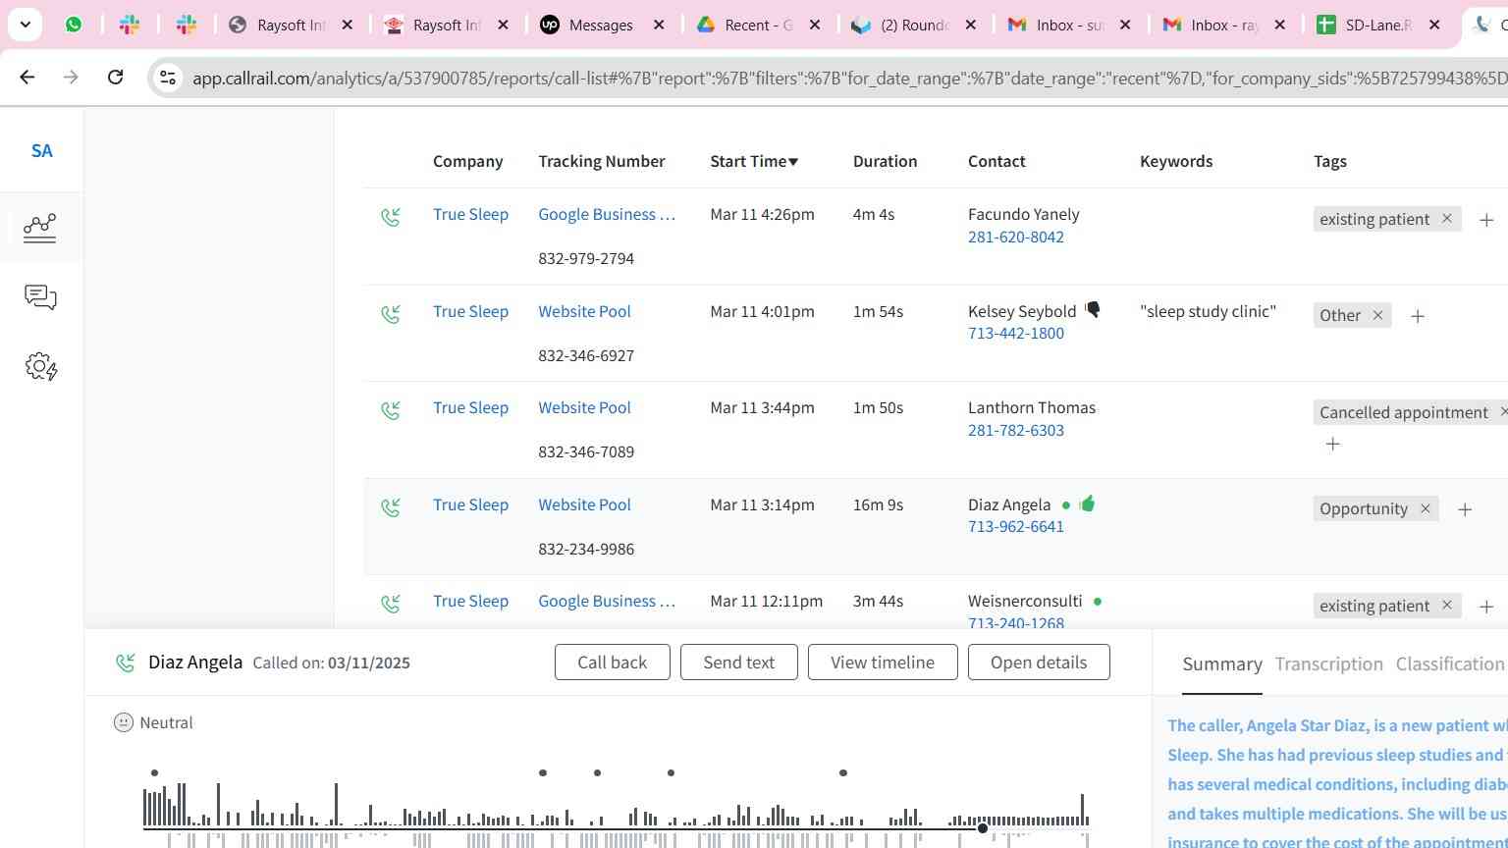Click the browser back arrow
This screenshot has height=848, width=1508.
[27, 77]
